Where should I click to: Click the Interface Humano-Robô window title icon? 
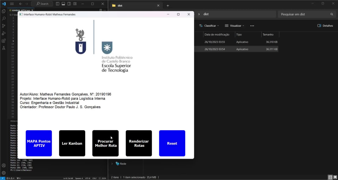[x=21, y=15]
